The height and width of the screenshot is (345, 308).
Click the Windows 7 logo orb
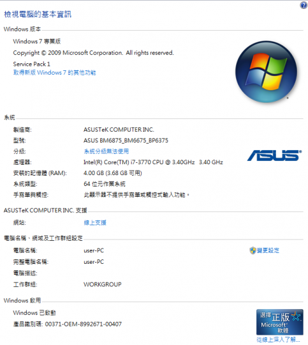(266, 72)
